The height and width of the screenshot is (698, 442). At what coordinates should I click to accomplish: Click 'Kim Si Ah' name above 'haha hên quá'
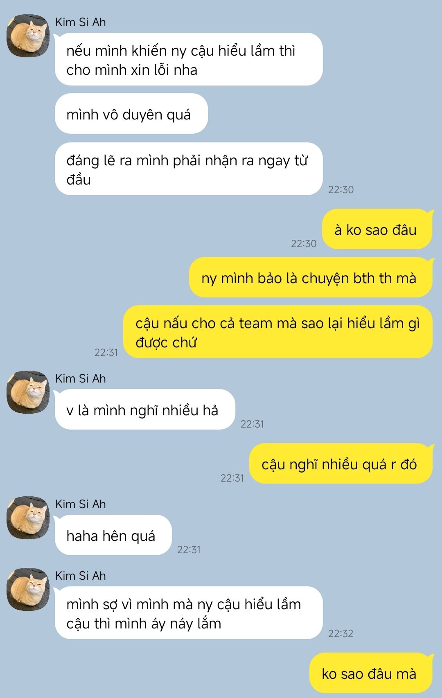[x=81, y=504]
